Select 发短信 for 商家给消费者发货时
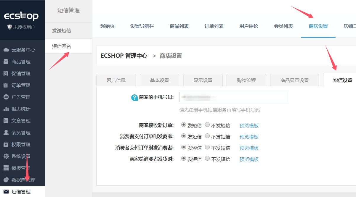Viewport: 356px width, 197px height. click(x=184, y=159)
